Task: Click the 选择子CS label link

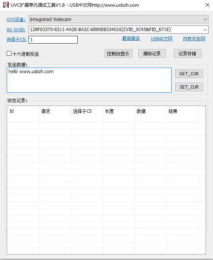Action: [x=17, y=40]
